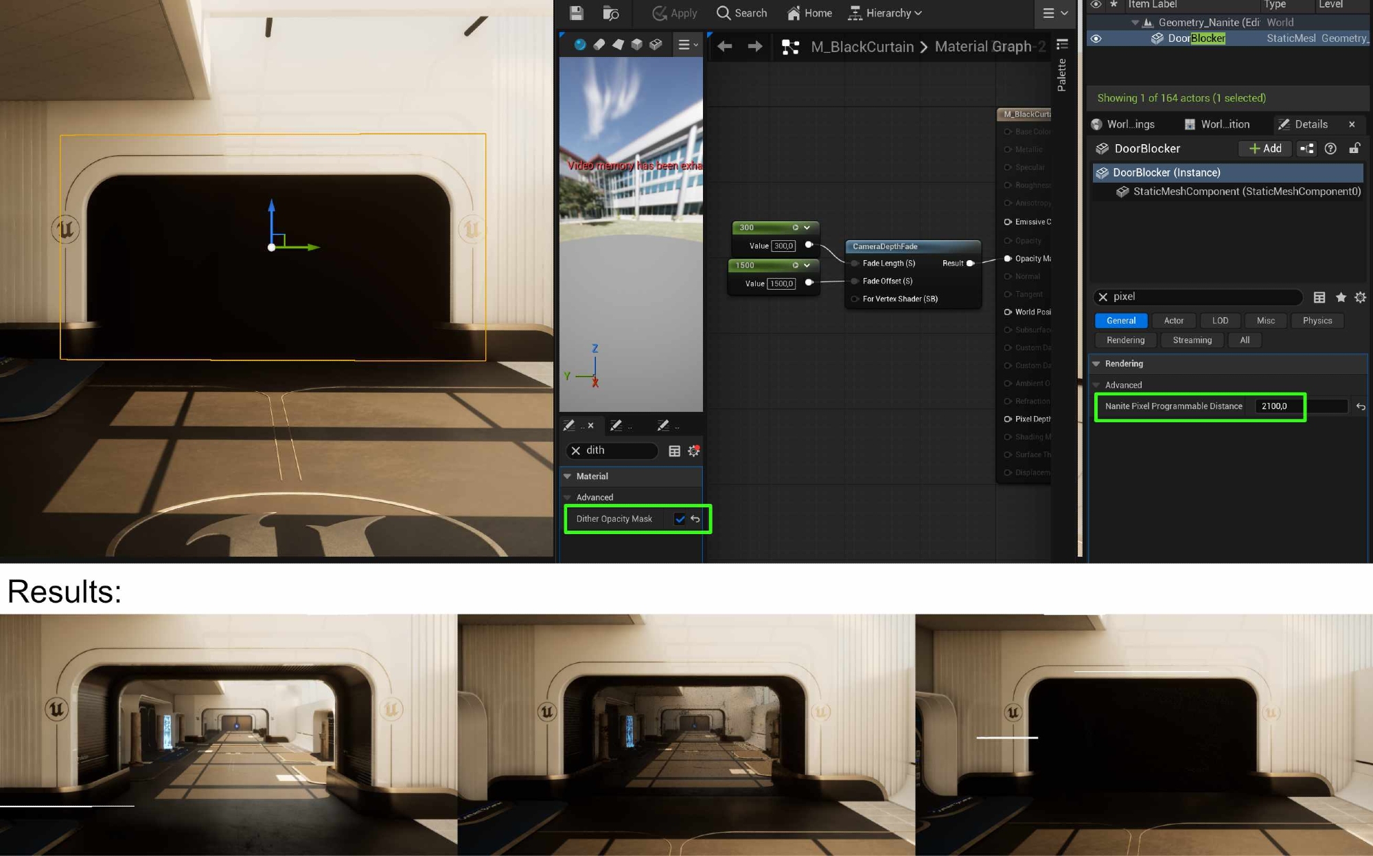This screenshot has height=856, width=1373.
Task: Expand dropdown on the 300 constant node
Action: pos(807,228)
